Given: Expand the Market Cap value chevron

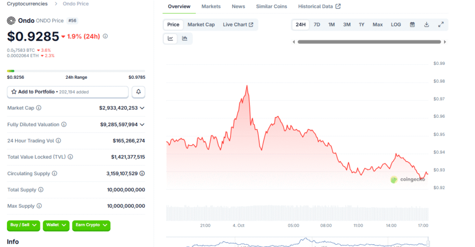Looking at the screenshot, I should (142, 108).
